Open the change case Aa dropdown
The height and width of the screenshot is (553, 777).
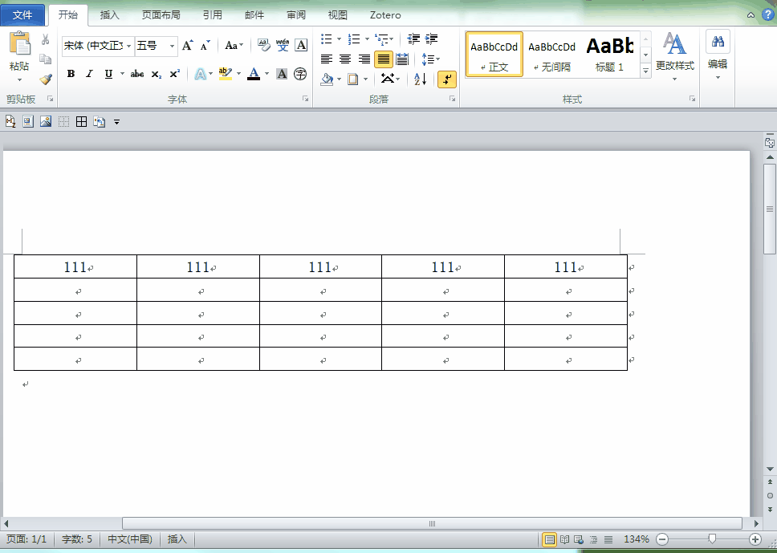click(x=234, y=46)
